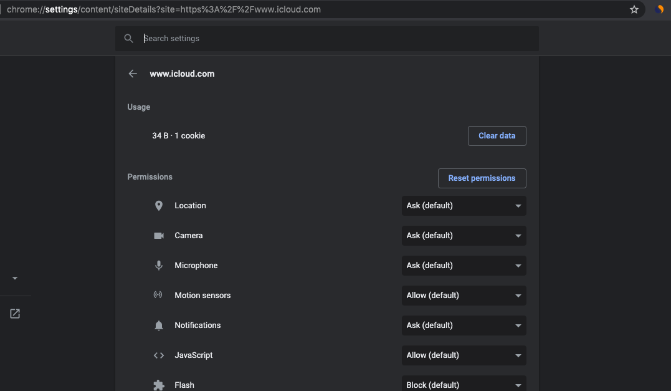This screenshot has width=671, height=391.
Task: Open the Location permission dropdown
Action: [464, 206]
